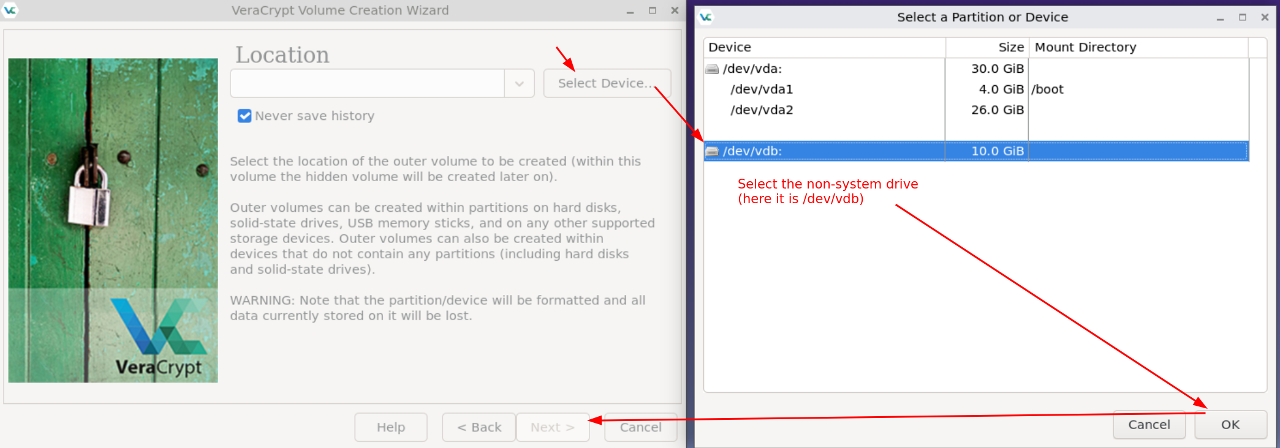Close the Select a Partition or Device dialog
Screen dimensions: 1280x448
tap(1265, 17)
